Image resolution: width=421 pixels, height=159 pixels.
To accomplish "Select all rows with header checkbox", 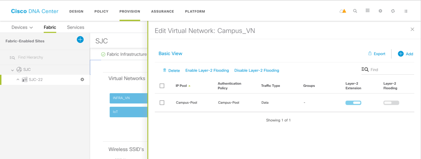I will coord(162,86).
